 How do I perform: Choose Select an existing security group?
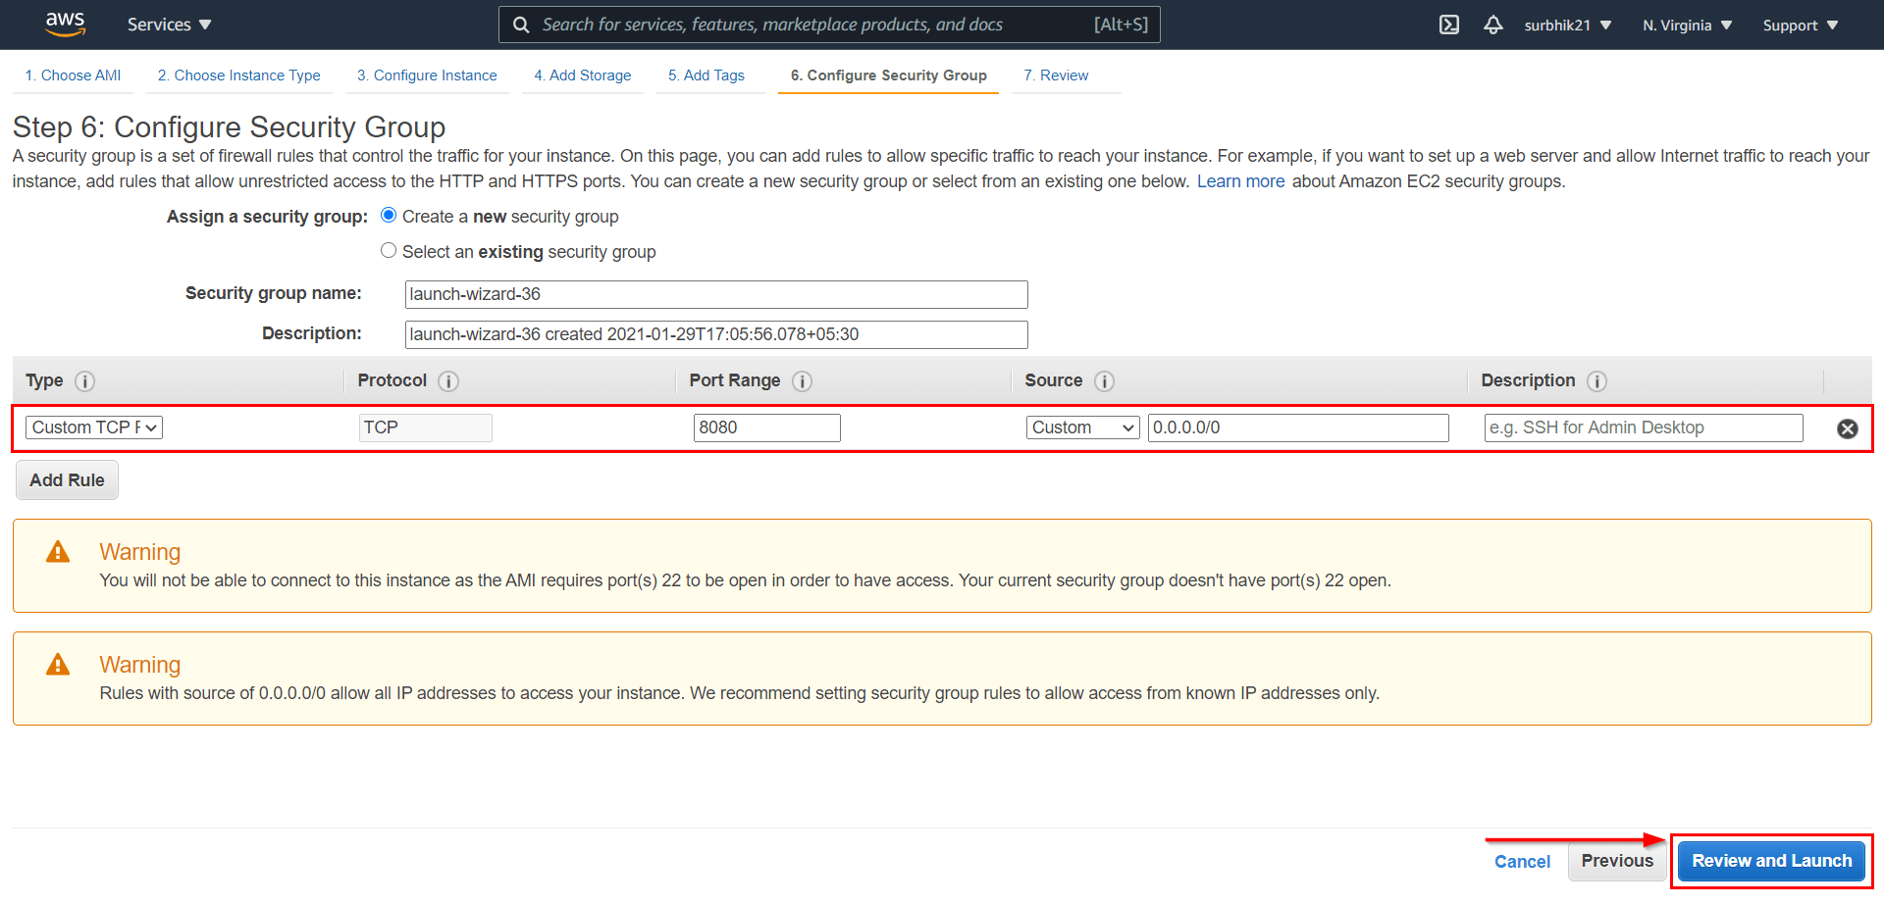click(x=389, y=250)
